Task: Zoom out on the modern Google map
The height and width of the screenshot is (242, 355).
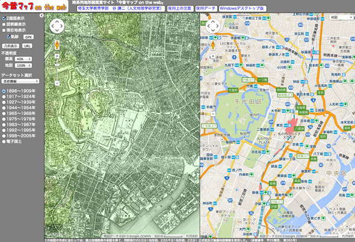Action: 213,113
